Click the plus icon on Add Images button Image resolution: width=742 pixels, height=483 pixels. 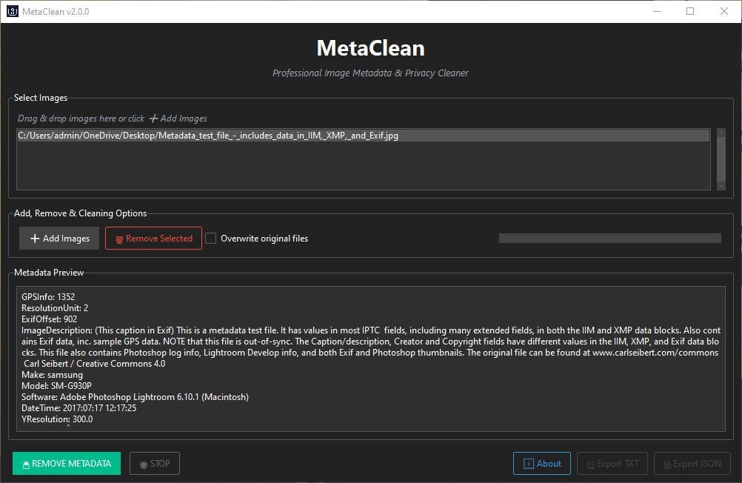[x=35, y=238]
